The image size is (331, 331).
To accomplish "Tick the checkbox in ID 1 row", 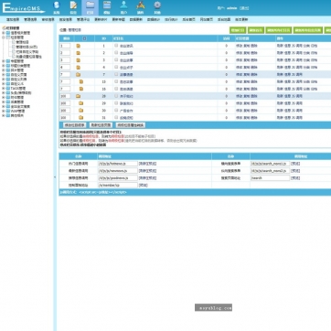I will click(116, 46).
